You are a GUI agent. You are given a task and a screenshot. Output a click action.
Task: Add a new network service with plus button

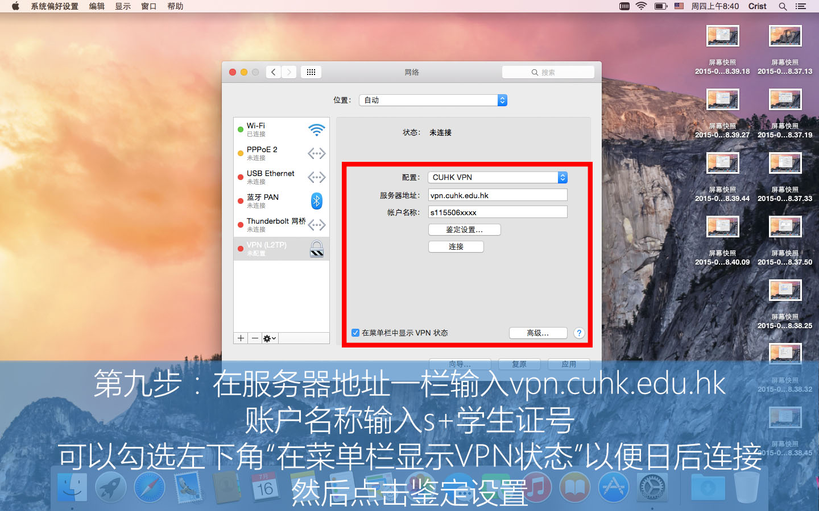[241, 338]
